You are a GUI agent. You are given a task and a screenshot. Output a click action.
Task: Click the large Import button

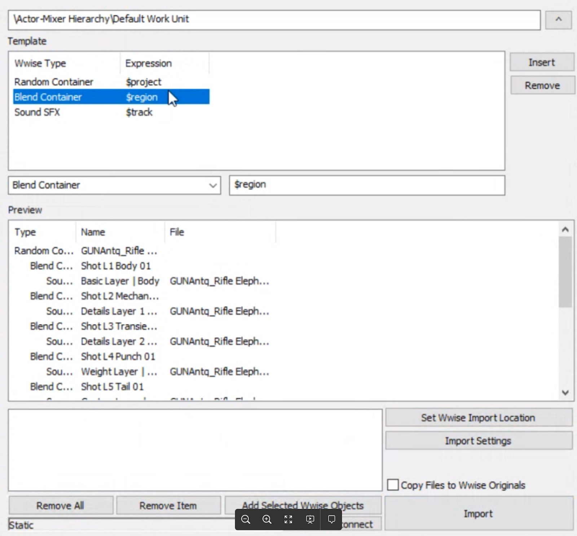click(479, 514)
